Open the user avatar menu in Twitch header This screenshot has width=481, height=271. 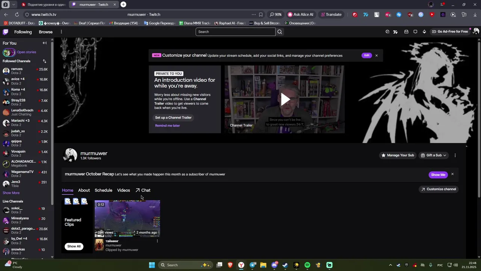(476, 32)
